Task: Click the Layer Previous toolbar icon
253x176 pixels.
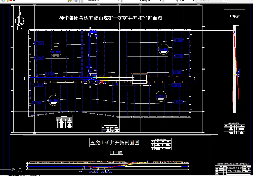Action: (70, 1)
